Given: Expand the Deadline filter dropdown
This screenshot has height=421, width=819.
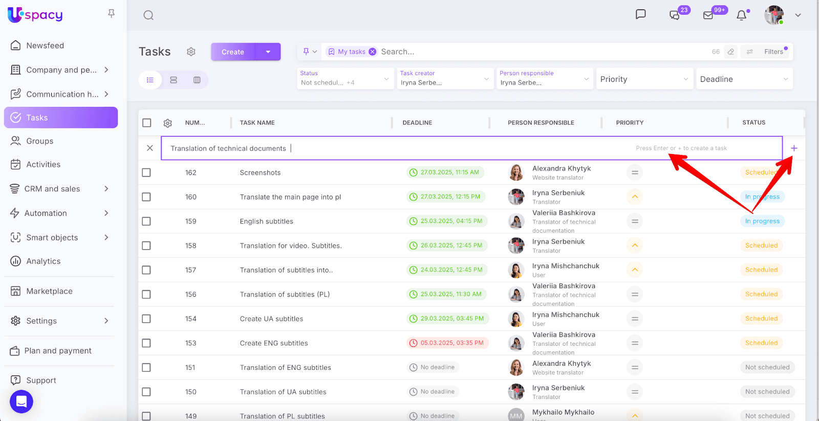Looking at the screenshot, I should 744,79.
